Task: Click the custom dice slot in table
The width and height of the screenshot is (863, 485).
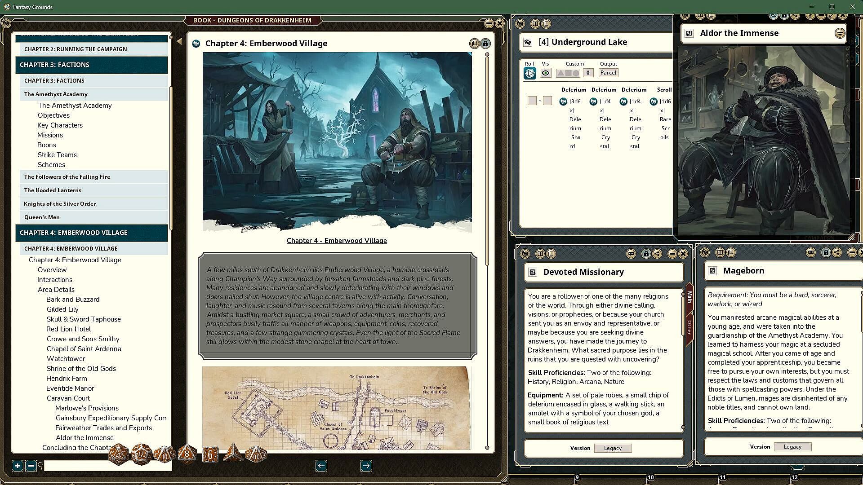Action: click(x=568, y=73)
